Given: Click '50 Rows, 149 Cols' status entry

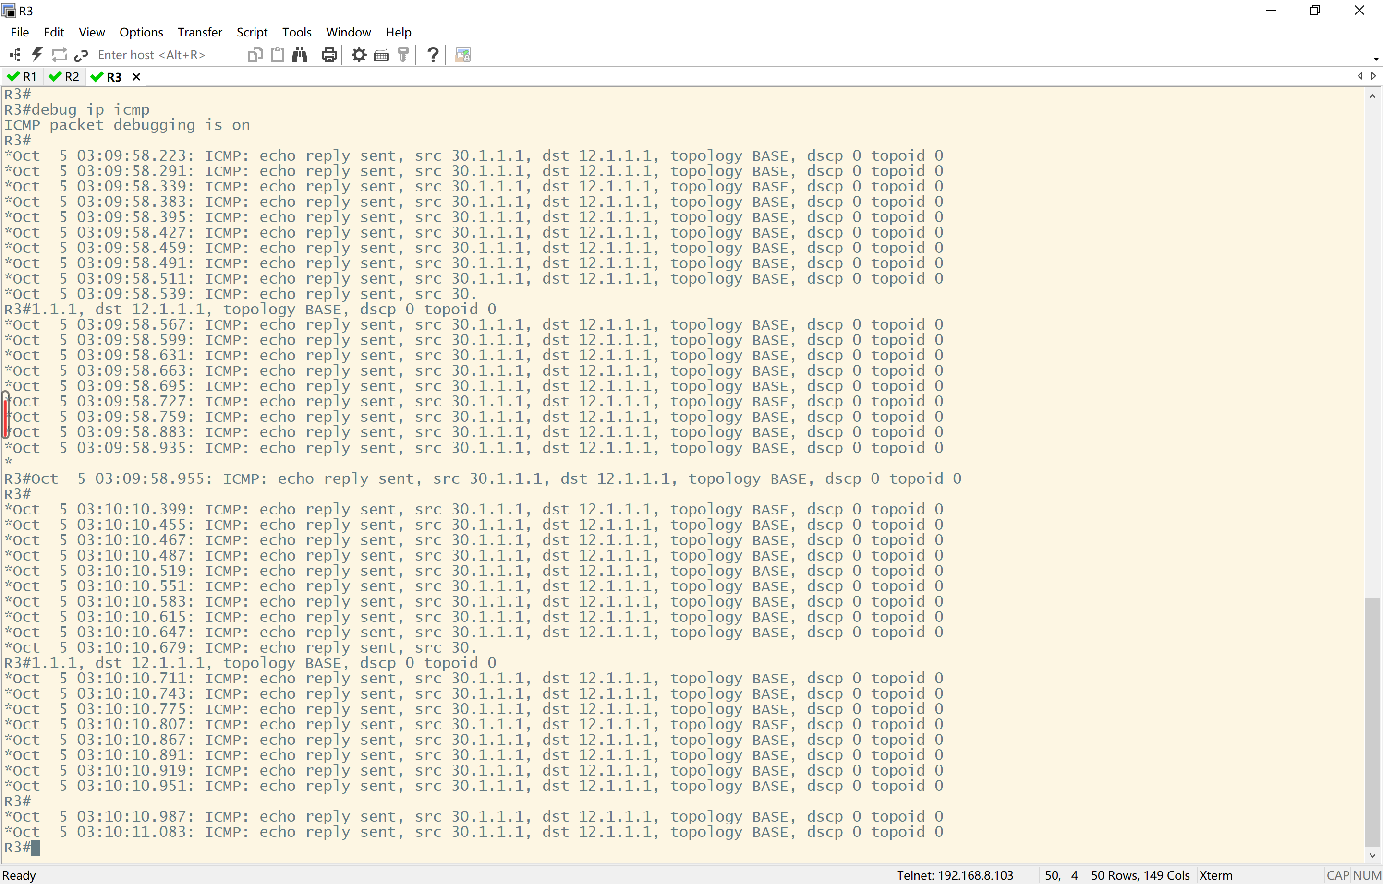Looking at the screenshot, I should 1140,875.
